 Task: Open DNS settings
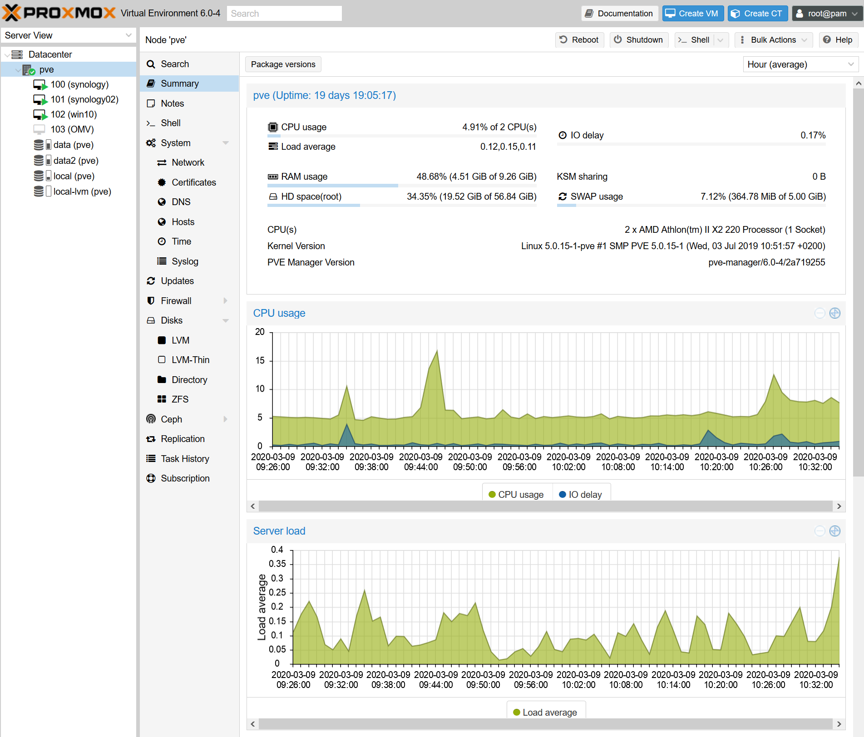point(189,202)
